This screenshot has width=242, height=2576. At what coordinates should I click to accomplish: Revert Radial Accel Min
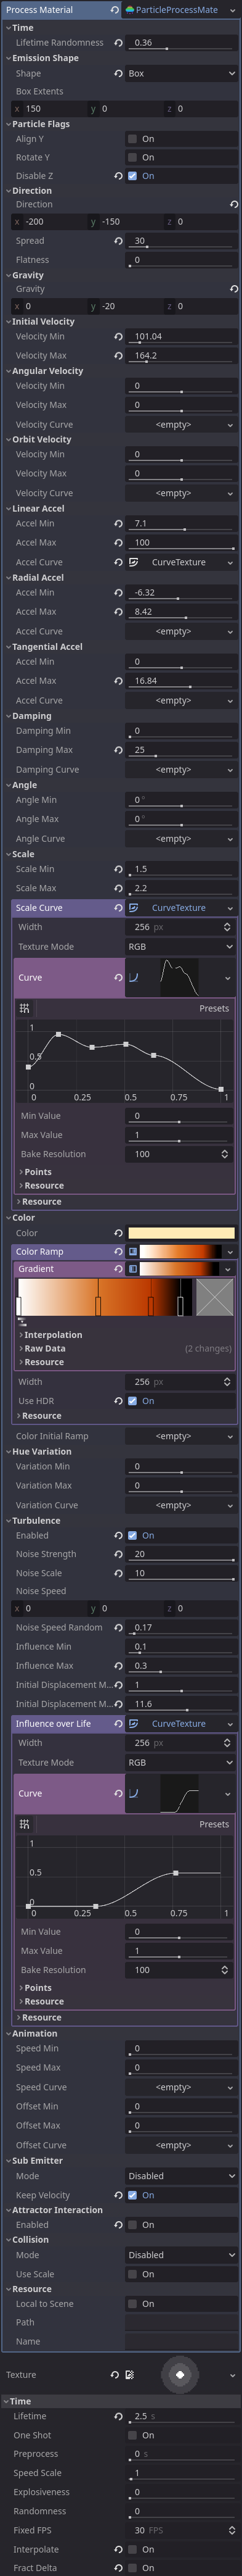[x=118, y=593]
